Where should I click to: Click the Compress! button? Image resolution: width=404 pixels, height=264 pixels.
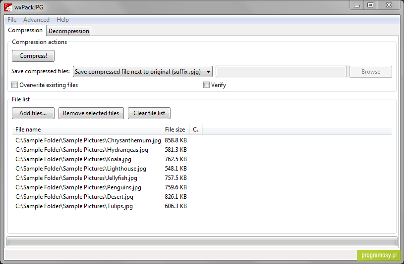(33, 56)
